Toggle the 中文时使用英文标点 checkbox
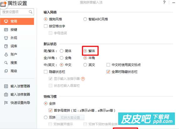The height and width of the screenshot is (129, 179). click(x=108, y=65)
